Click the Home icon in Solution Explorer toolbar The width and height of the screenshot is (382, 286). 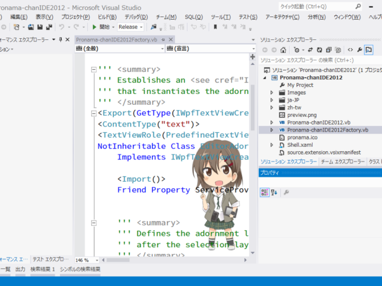click(x=283, y=50)
